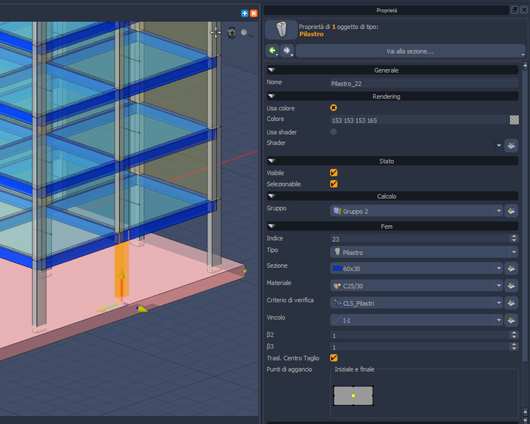Open the Shader dropdown arrow
The image size is (530, 424).
tap(499, 145)
